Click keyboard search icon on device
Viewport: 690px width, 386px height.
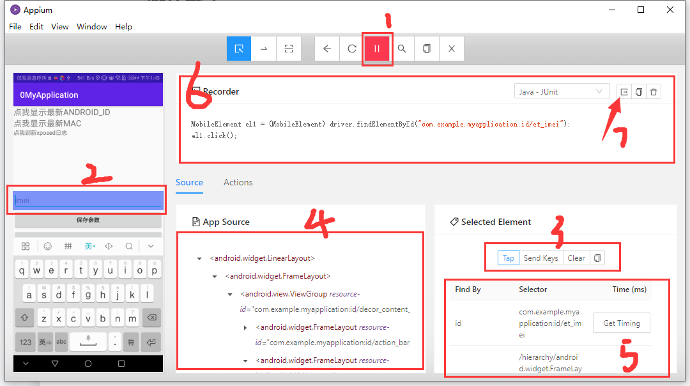129,246
